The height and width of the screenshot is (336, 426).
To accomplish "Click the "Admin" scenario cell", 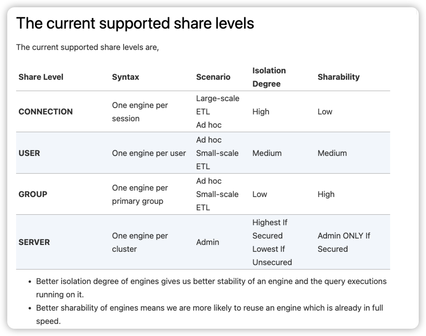I will point(207,242).
